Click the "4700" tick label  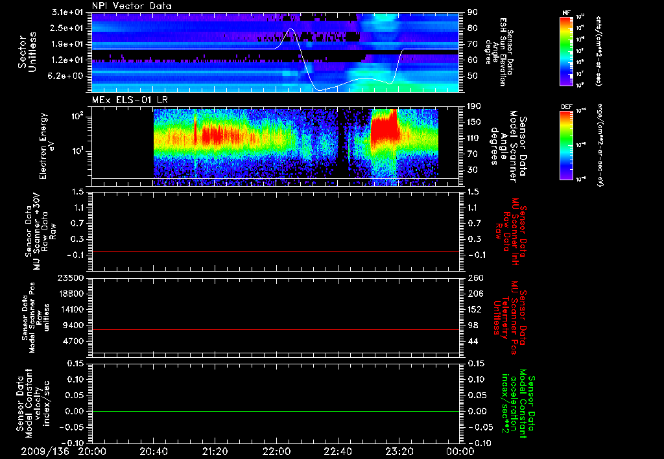74,341
